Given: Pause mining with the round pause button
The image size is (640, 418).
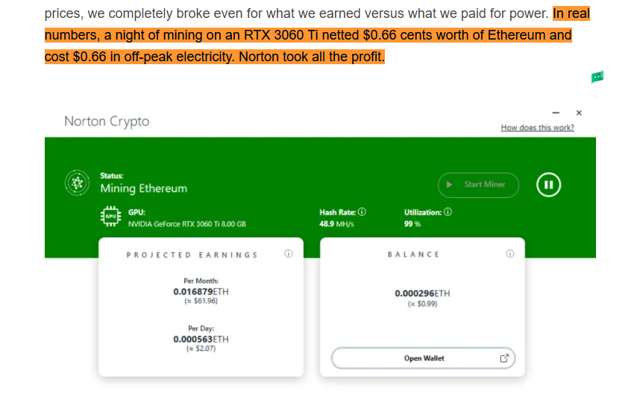Looking at the screenshot, I should click(x=548, y=184).
